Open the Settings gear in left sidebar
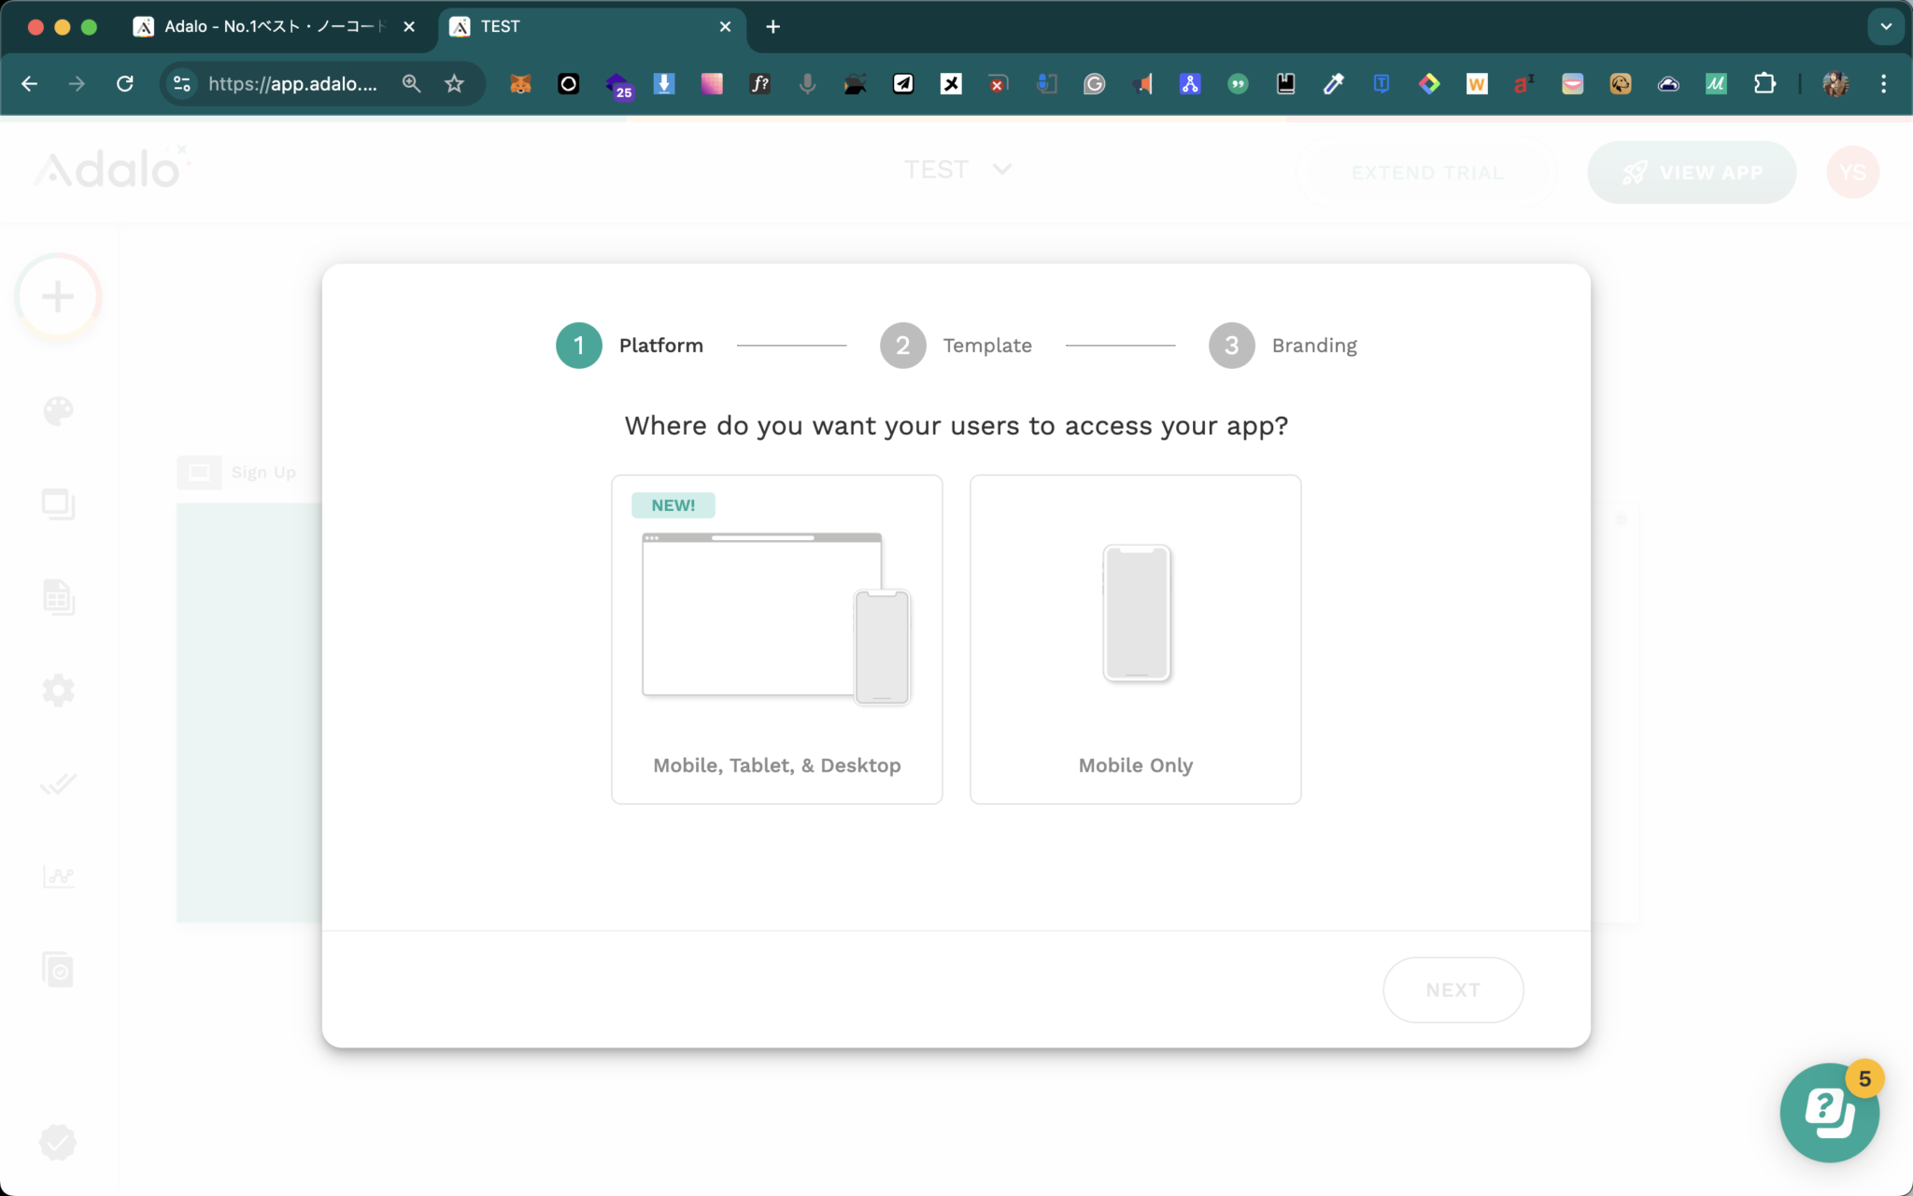The image size is (1913, 1196). pyautogui.click(x=58, y=691)
